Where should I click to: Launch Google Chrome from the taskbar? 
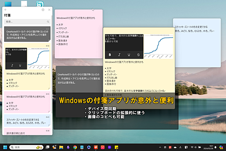click(x=75, y=147)
